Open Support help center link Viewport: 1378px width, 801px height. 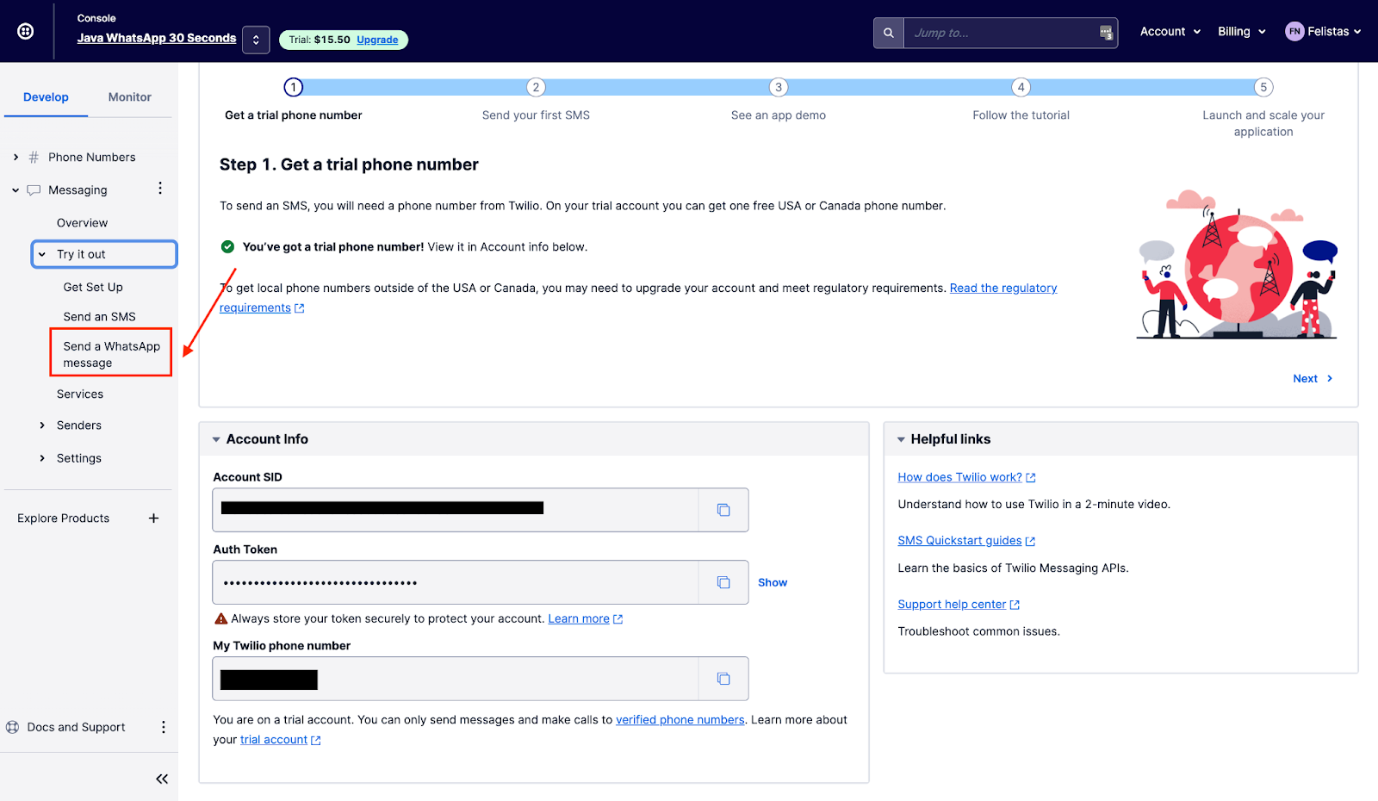pyautogui.click(x=959, y=605)
